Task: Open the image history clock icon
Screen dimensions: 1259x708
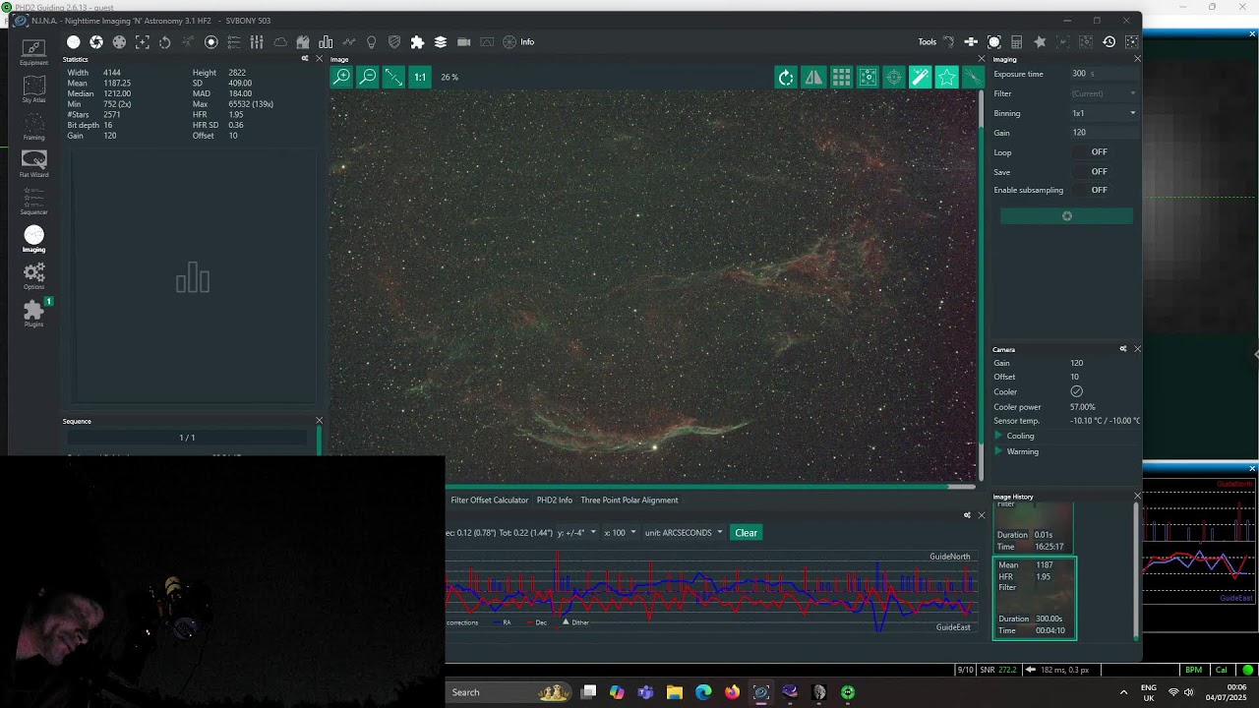Action: 1109,42
